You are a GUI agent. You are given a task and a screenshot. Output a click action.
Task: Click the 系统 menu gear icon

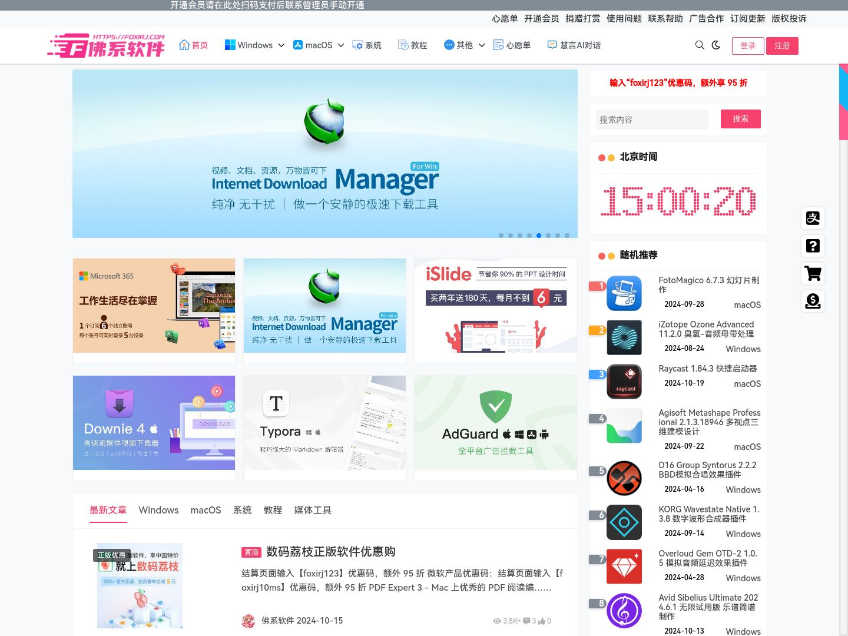tap(357, 45)
